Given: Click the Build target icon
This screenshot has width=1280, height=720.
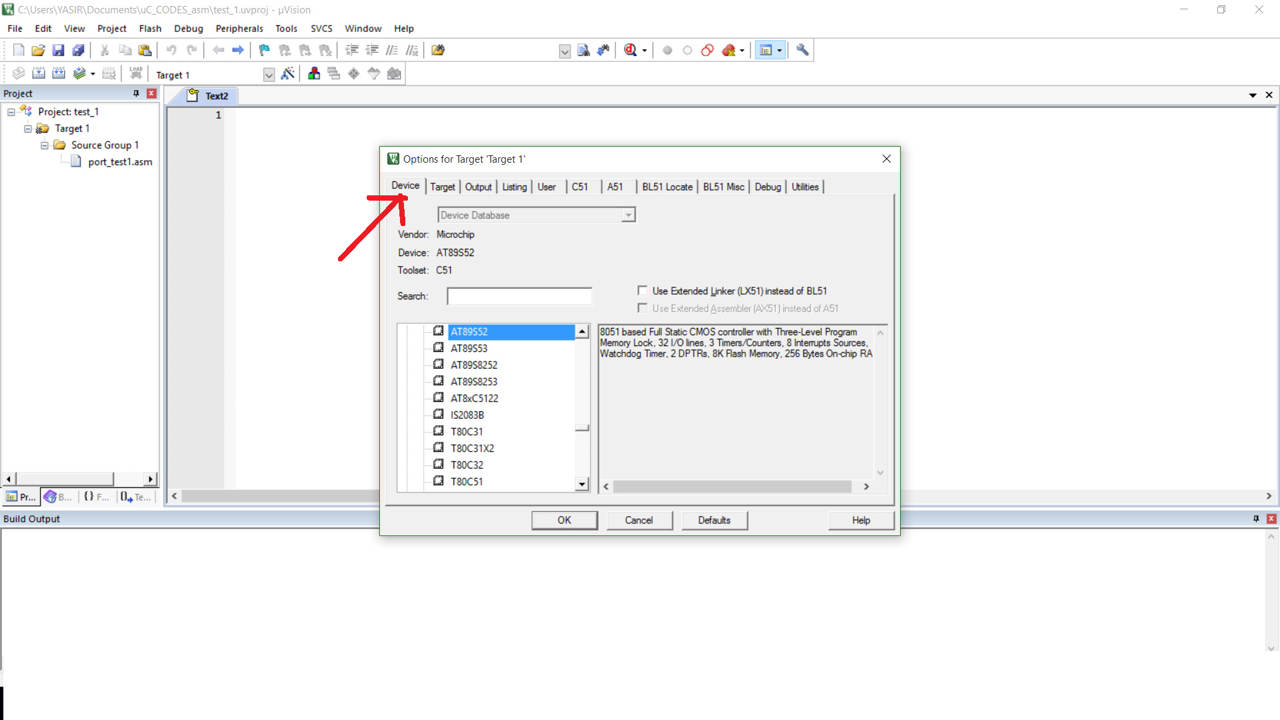Looking at the screenshot, I should point(39,74).
